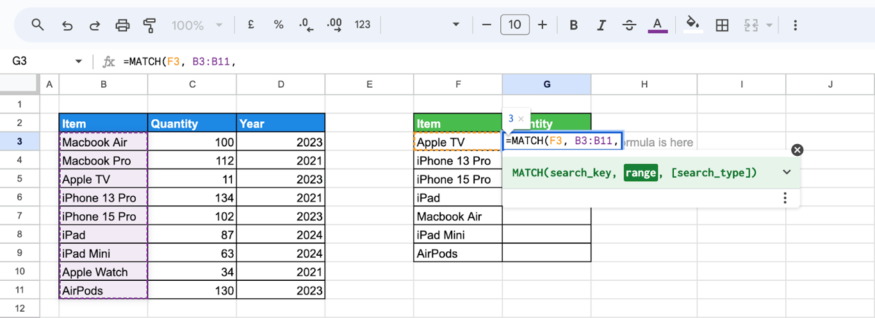Open more number formats (123)

pyautogui.click(x=363, y=25)
